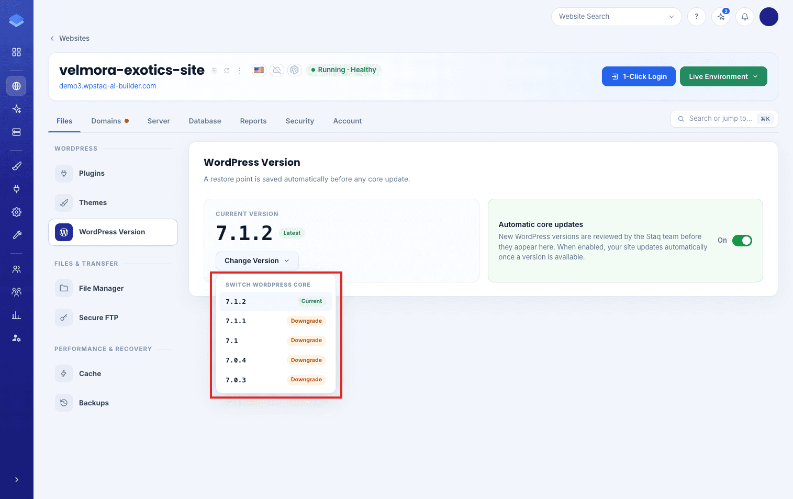This screenshot has height=499, width=793.
Task: Open the dashboard grid icon in left sidebar
Action: click(x=16, y=52)
